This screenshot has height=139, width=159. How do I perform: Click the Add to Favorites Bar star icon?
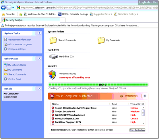21,14
